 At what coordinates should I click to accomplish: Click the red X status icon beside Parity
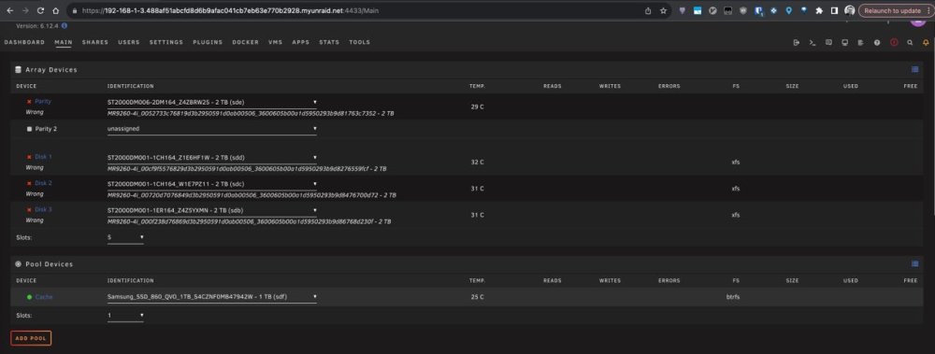[29, 102]
